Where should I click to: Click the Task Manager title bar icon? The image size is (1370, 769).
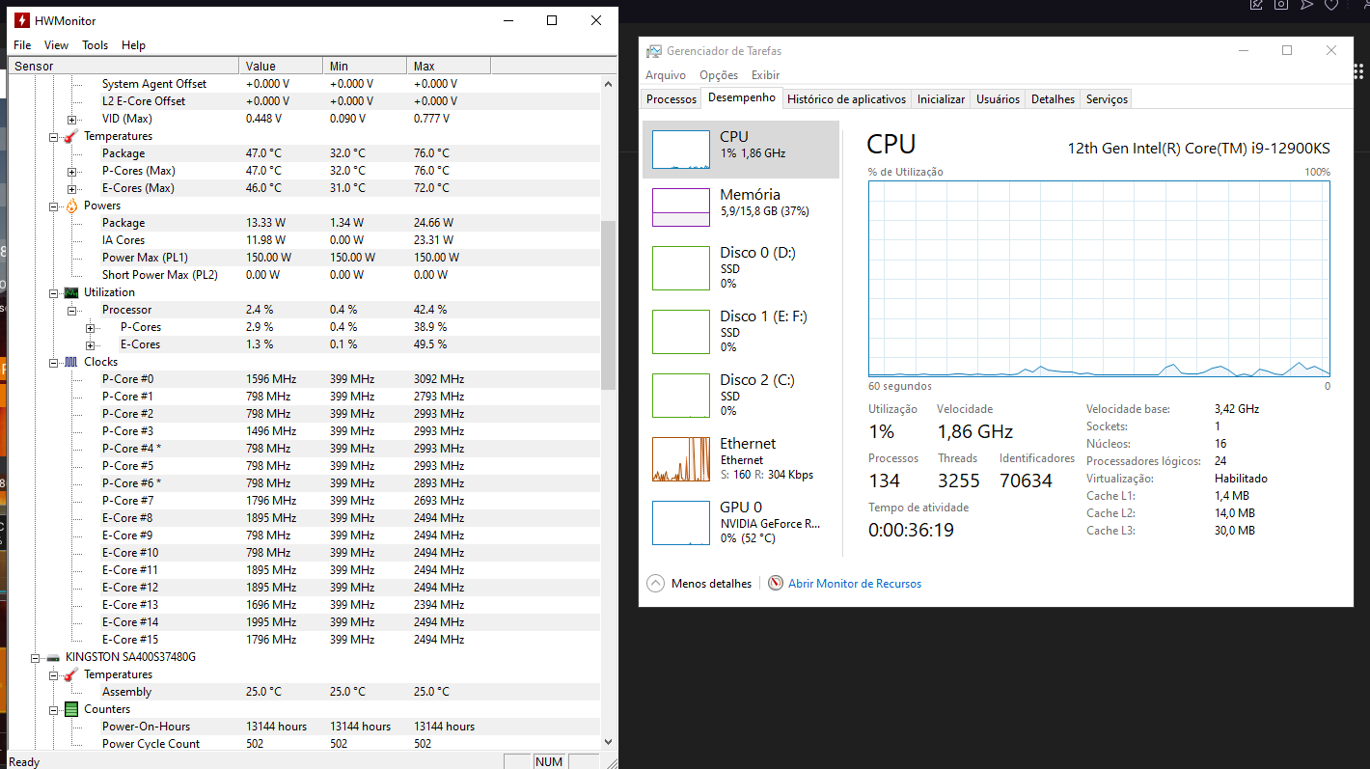click(655, 51)
